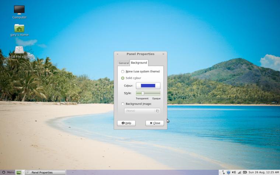Click the Close button in Panel Properties
Image resolution: width=280 pixels, height=175 pixels.
click(x=155, y=123)
